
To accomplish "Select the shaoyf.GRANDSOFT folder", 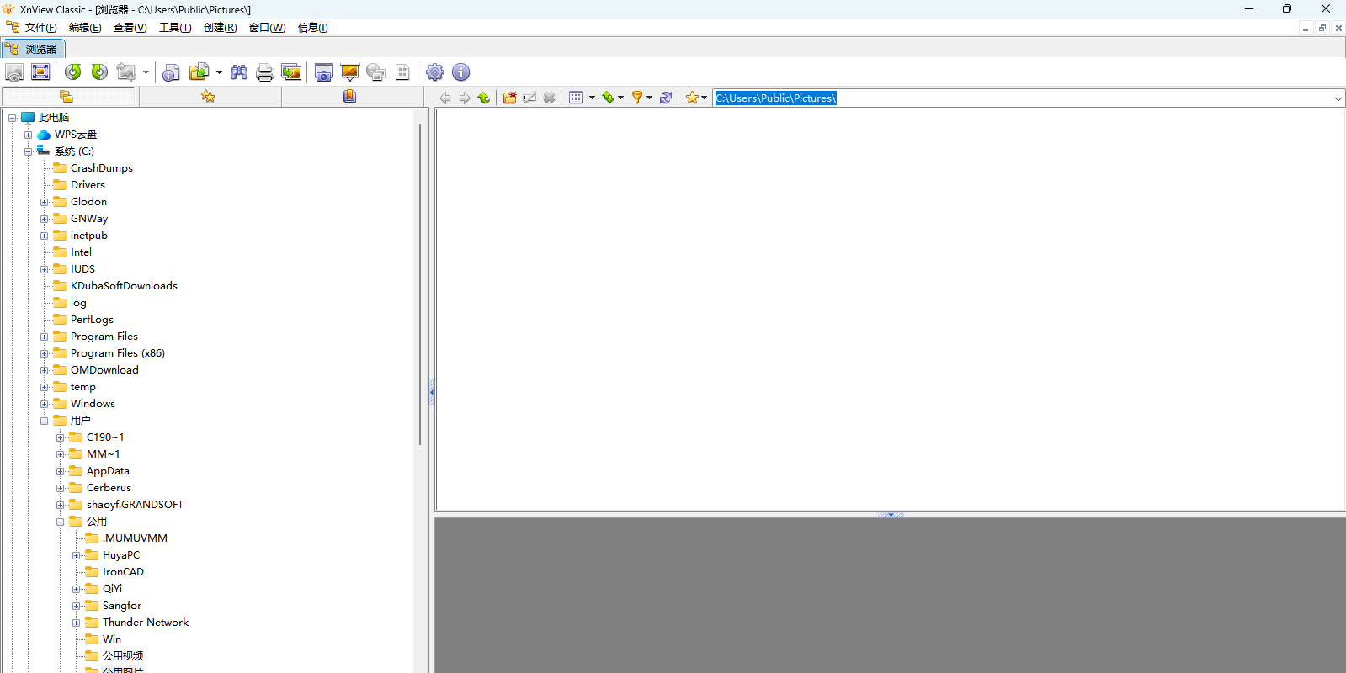I will click(x=135, y=505).
